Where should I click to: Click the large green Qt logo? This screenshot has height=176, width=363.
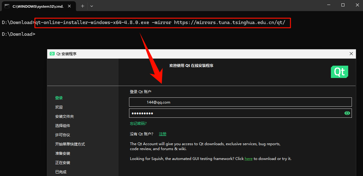click(x=340, y=72)
